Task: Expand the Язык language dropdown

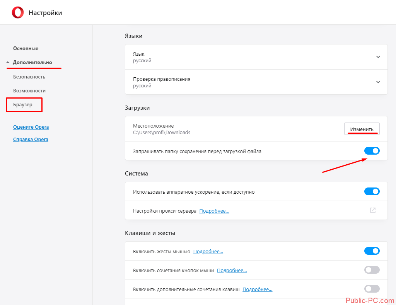Action: pyautogui.click(x=378, y=57)
